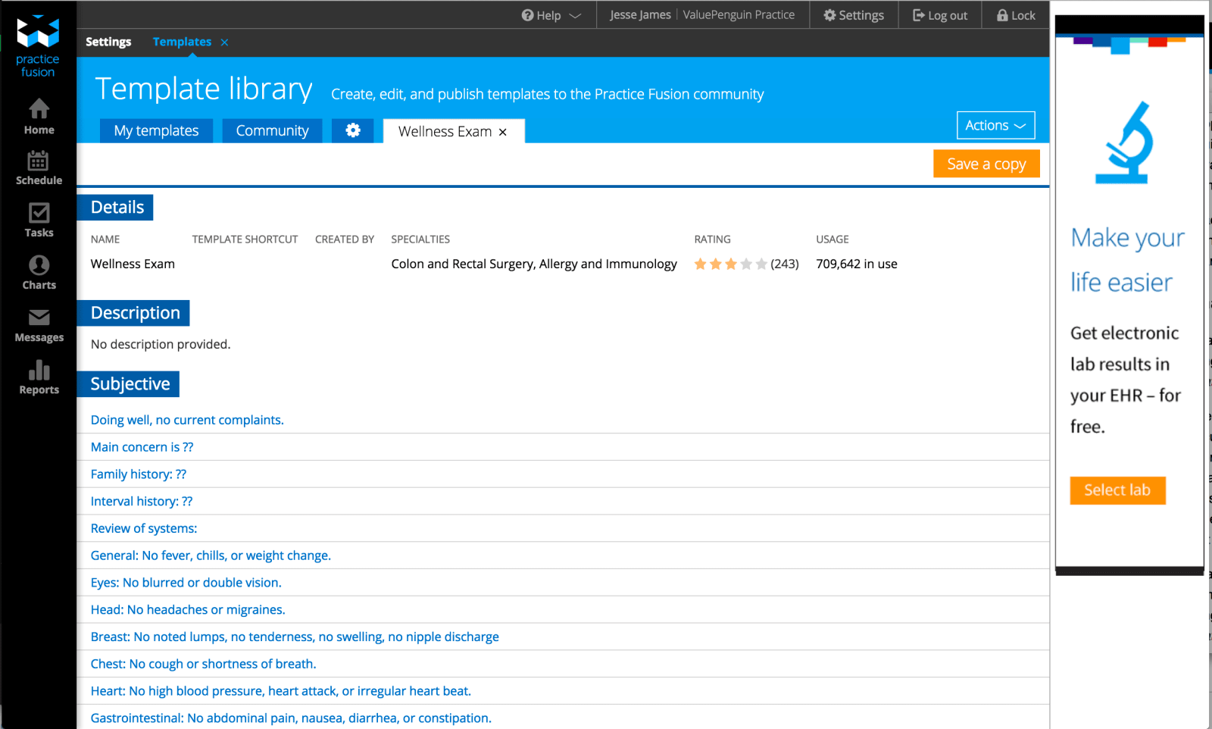Click the microscope icon in ad
The height and width of the screenshot is (729, 1212).
tap(1125, 143)
